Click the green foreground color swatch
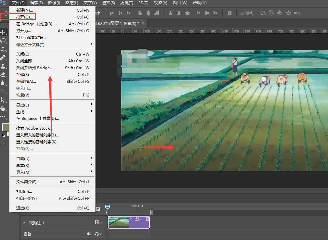 5,127
